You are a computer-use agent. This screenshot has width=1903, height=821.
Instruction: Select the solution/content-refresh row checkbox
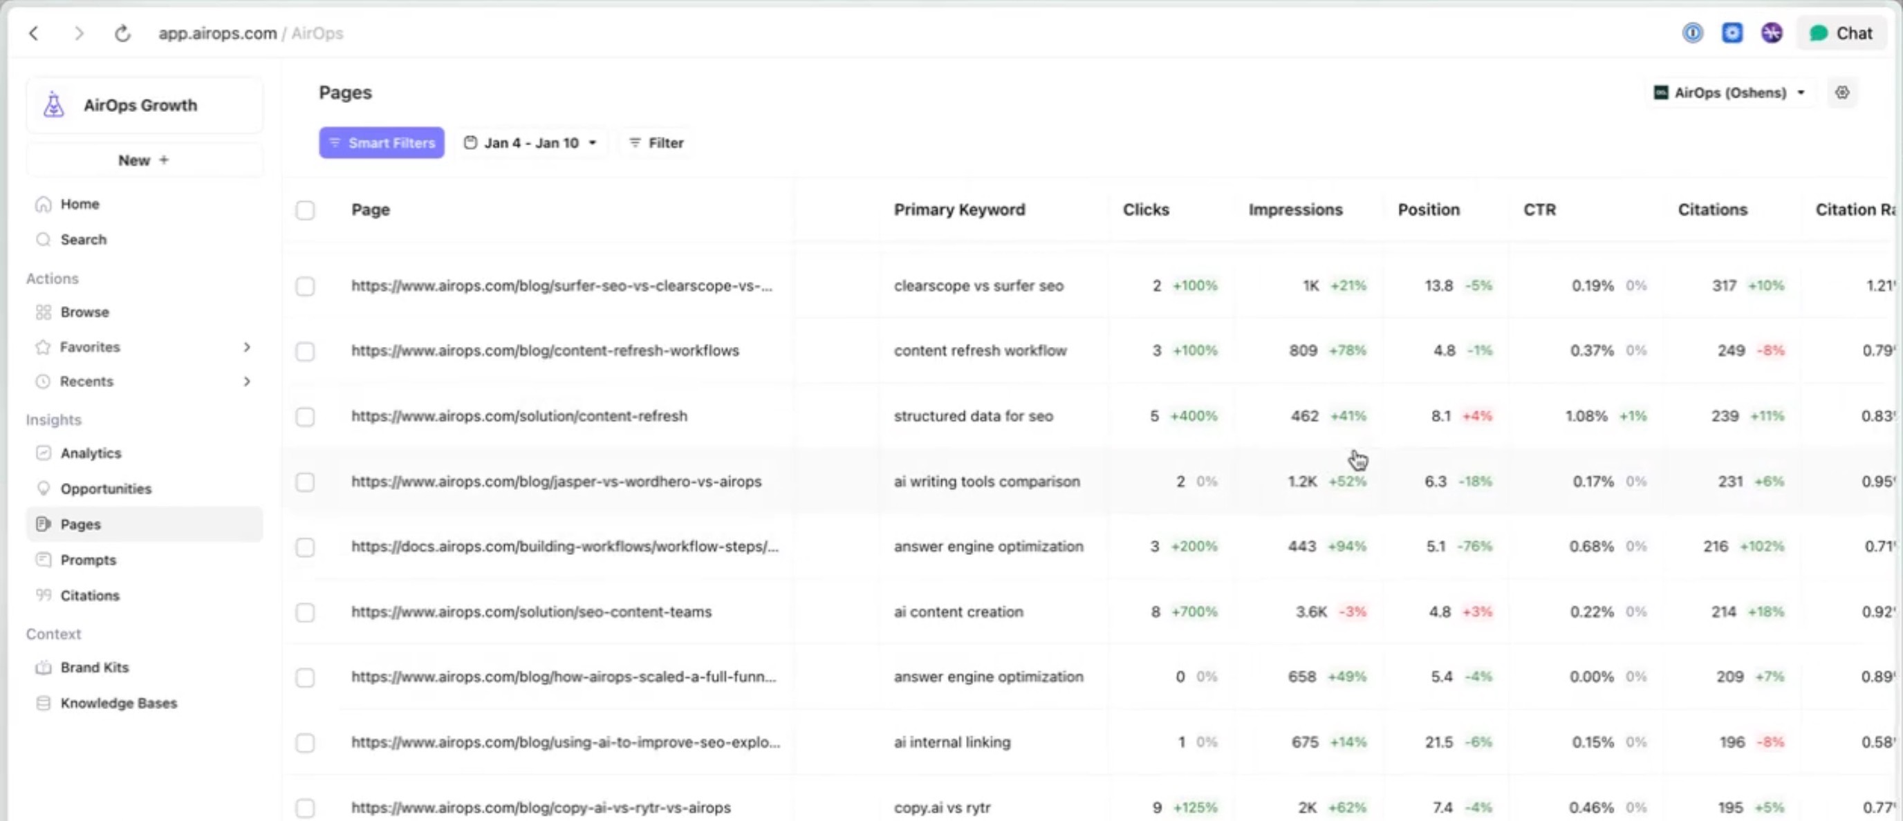click(305, 417)
